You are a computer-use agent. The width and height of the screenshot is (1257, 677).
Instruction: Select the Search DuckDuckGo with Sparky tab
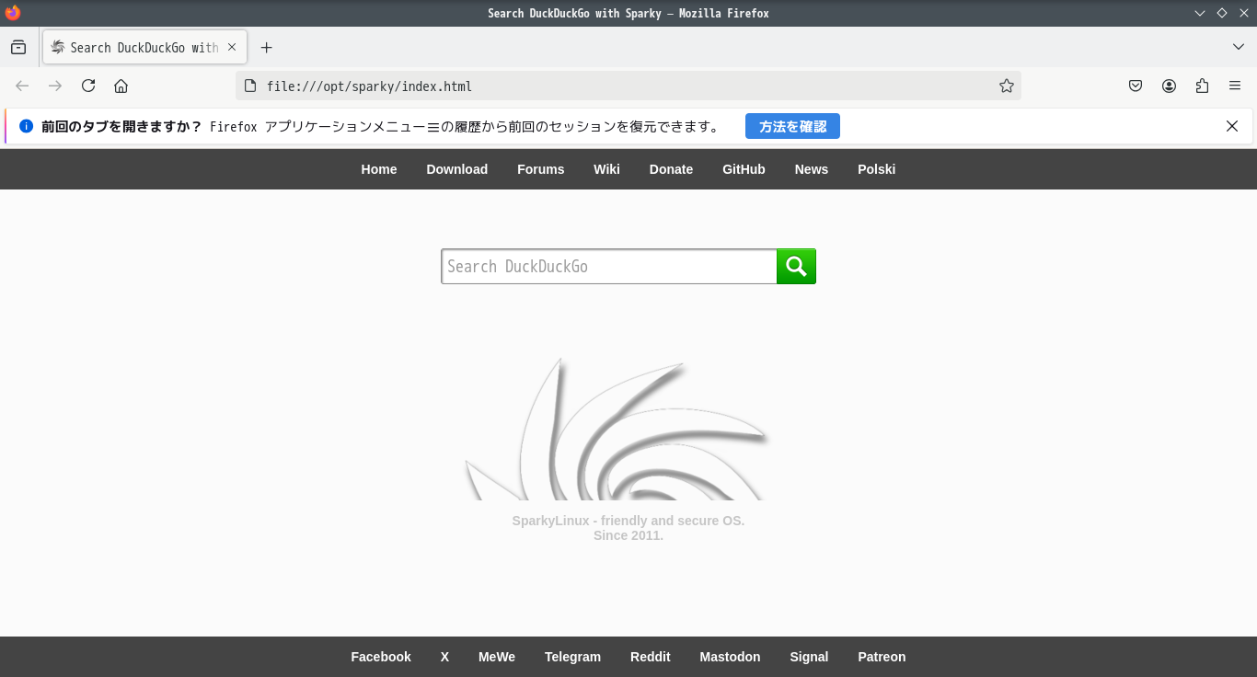click(x=144, y=47)
